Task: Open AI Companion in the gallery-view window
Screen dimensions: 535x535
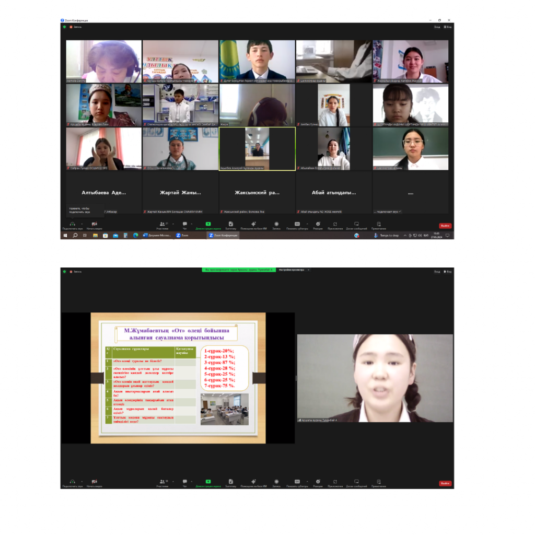Action: (x=253, y=226)
